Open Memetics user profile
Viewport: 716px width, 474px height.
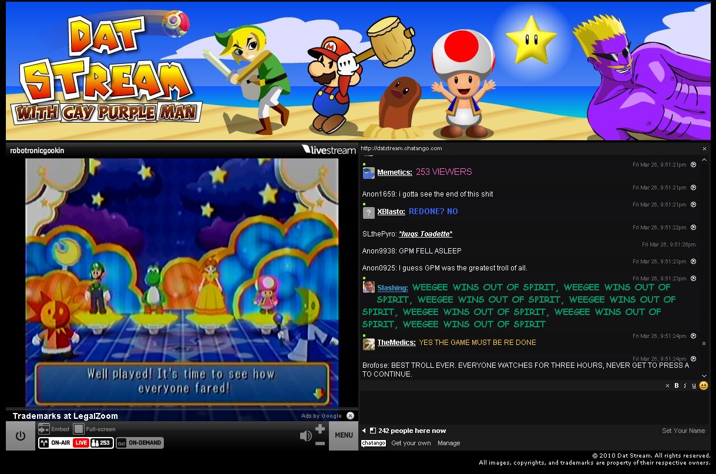(395, 172)
